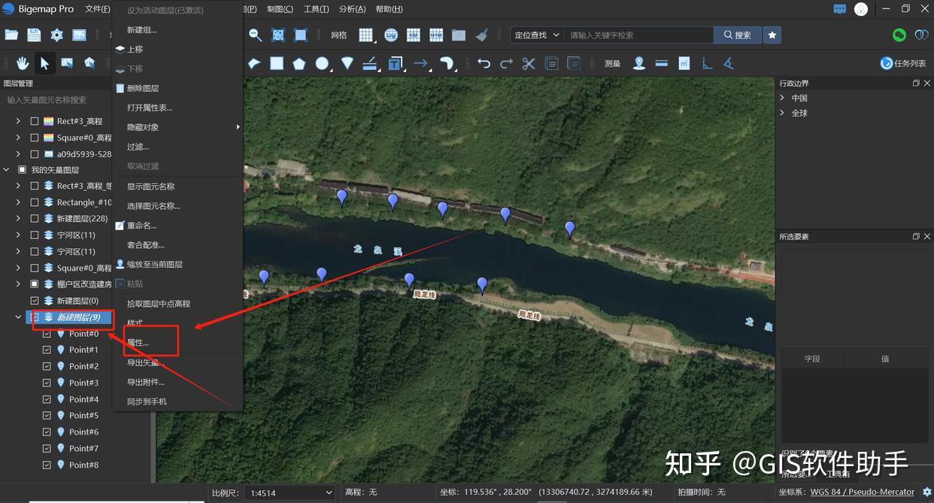
Task: Click the placemark measurement icon near 测量
Action: [638, 63]
